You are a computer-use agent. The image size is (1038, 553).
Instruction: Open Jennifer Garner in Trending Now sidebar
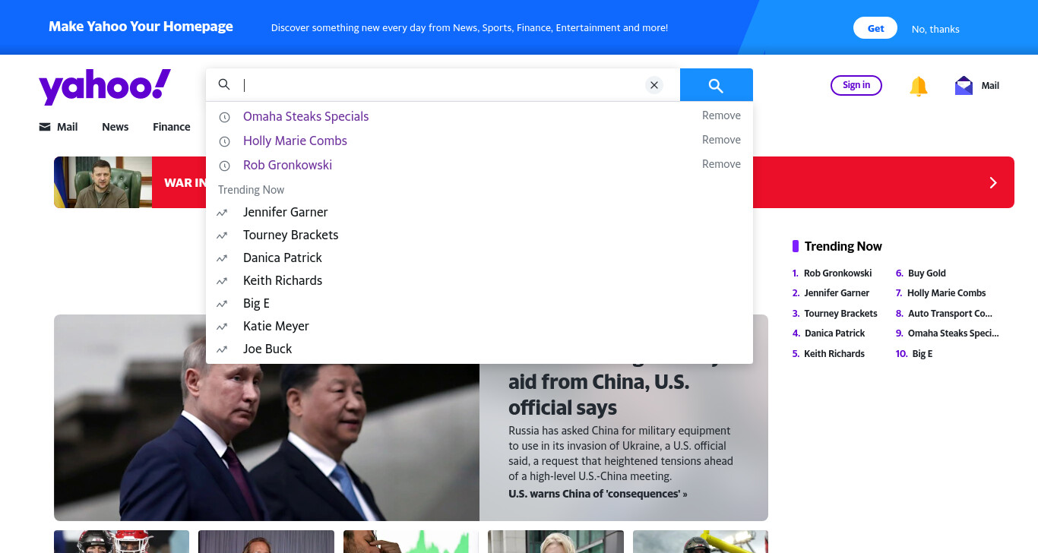tap(837, 292)
